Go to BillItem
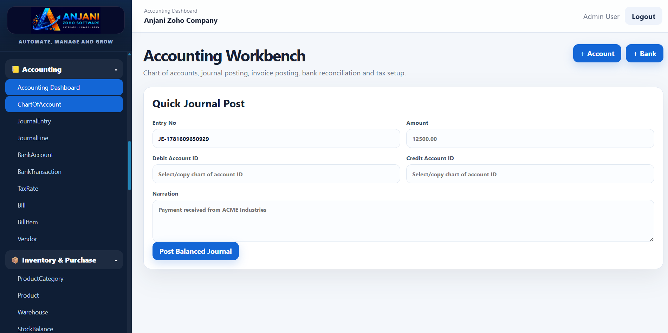This screenshot has height=333, width=668. coord(64,222)
